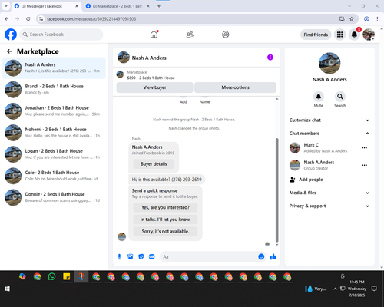
Task: Toggle the purple conversation information icon
Action: [x=270, y=58]
